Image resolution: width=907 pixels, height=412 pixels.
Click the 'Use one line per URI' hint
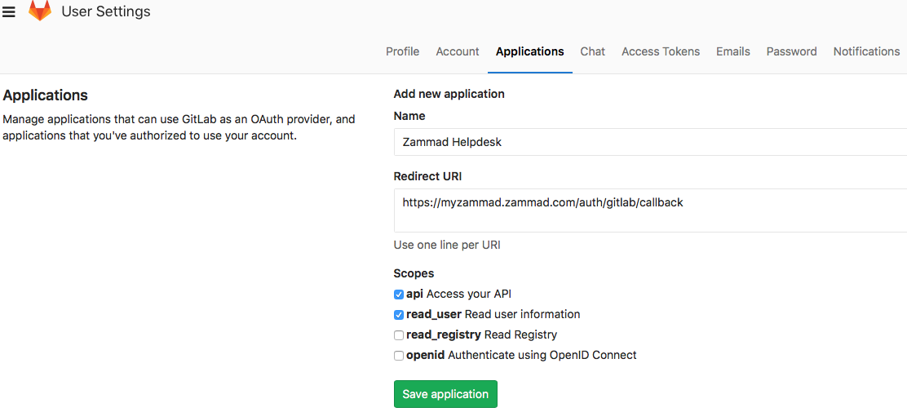(x=446, y=245)
